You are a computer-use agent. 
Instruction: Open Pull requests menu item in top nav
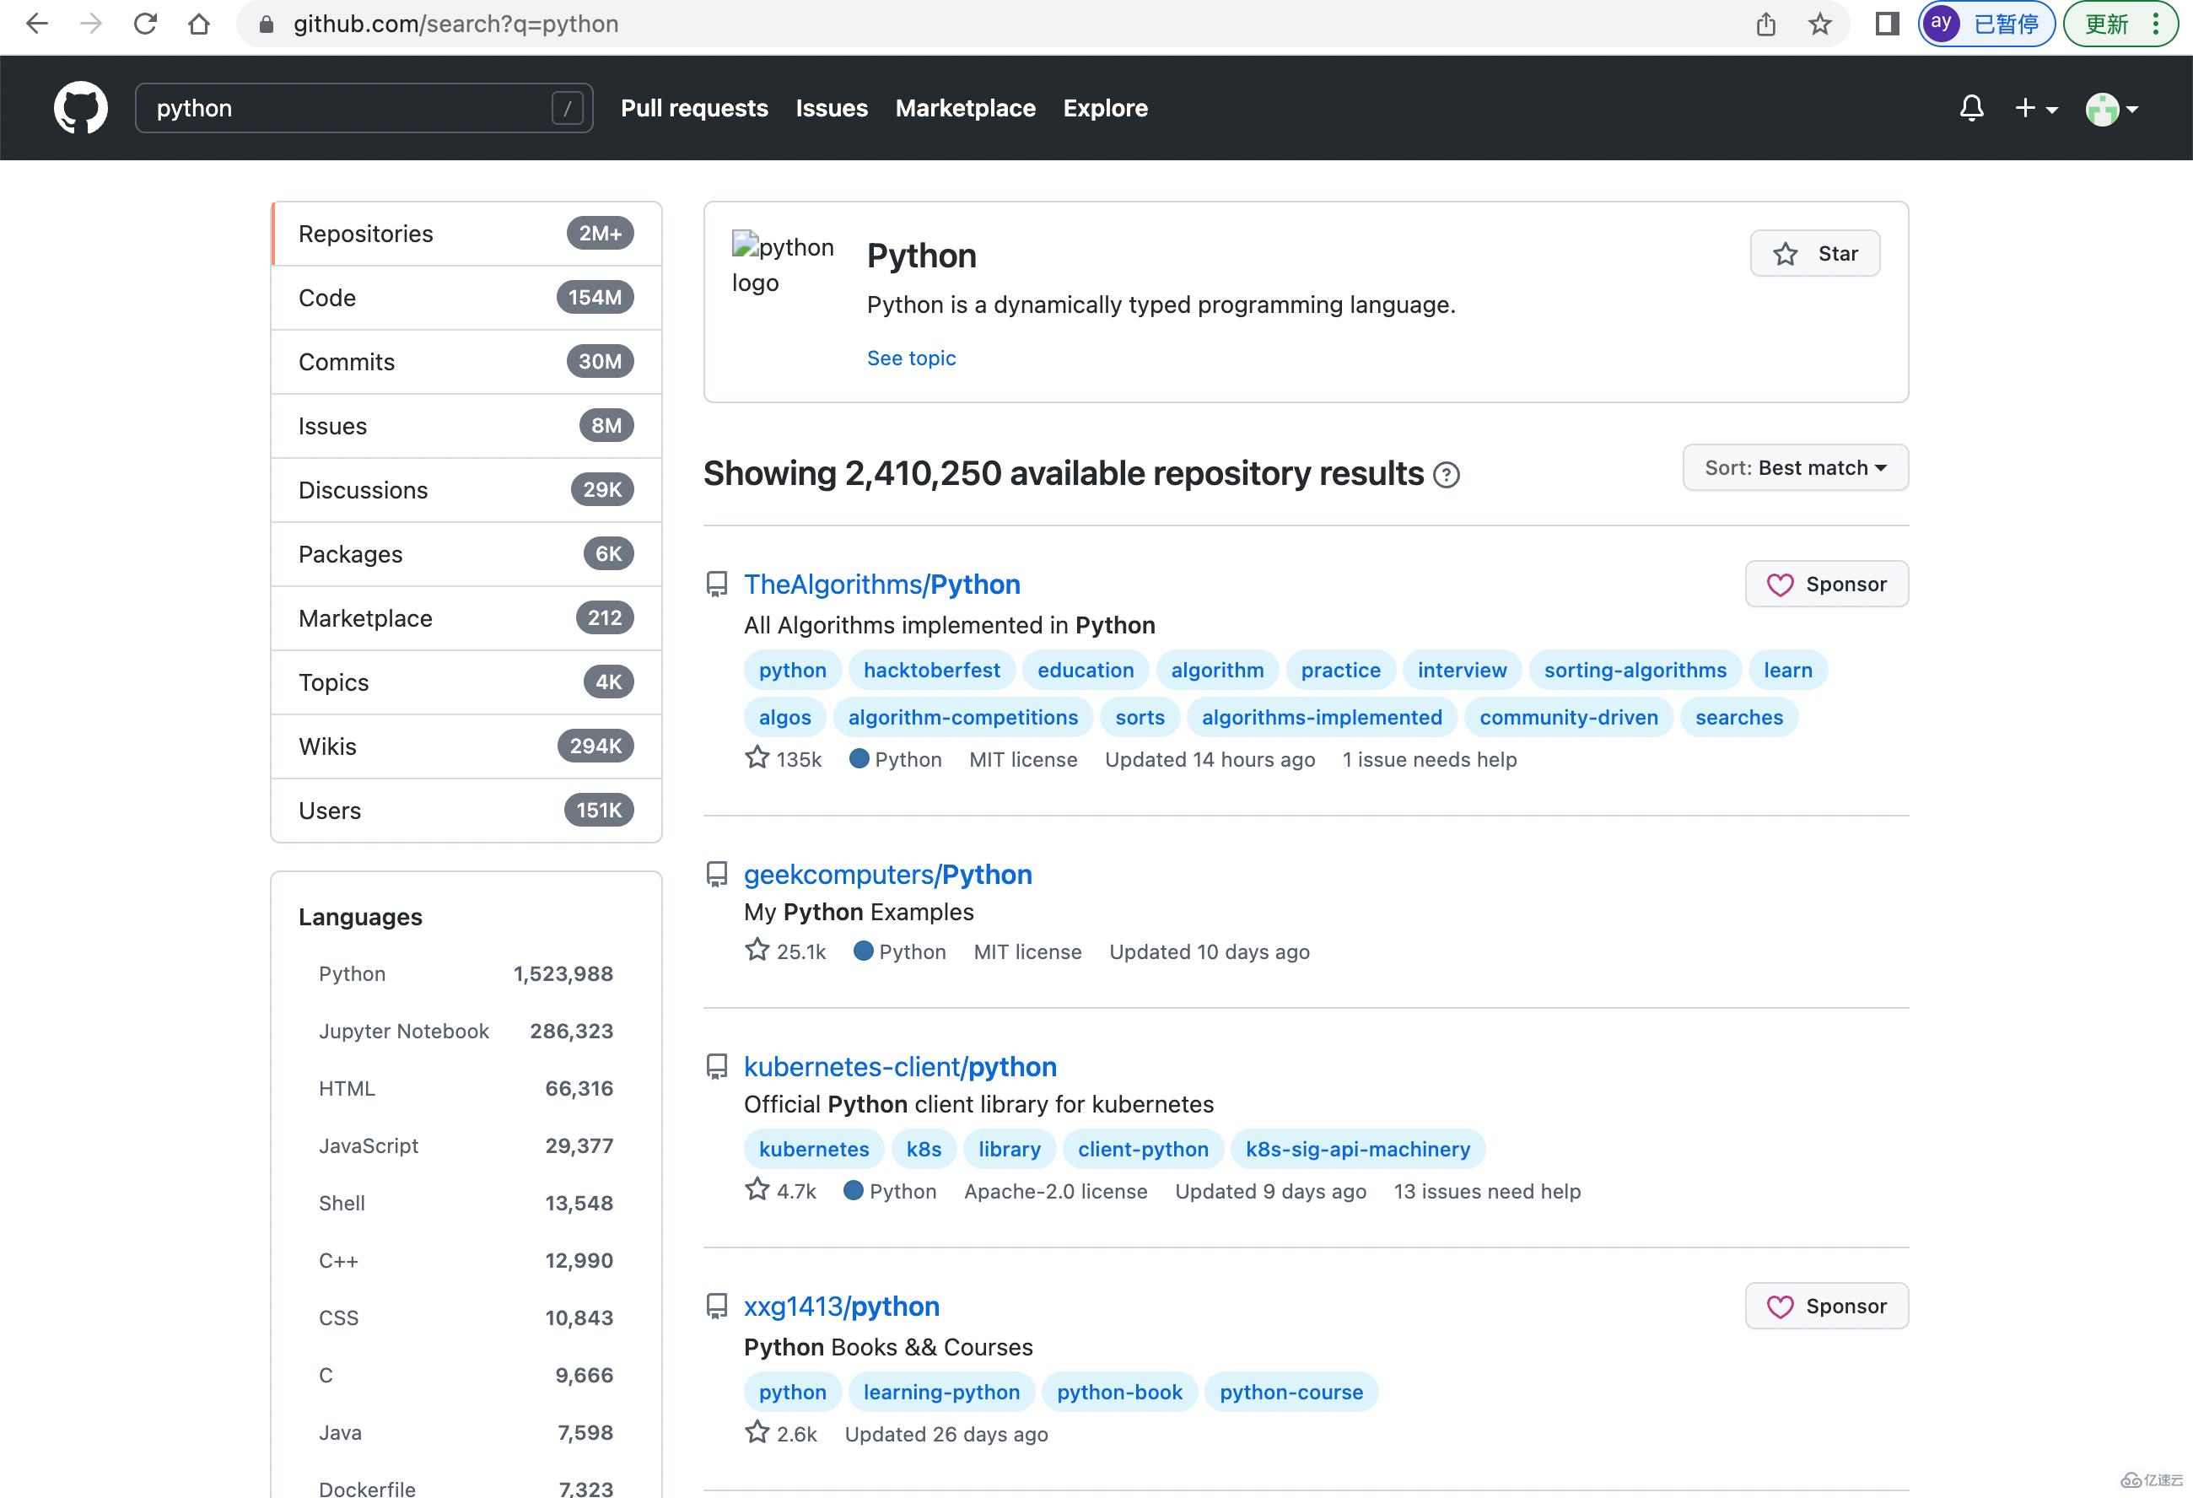tap(693, 108)
